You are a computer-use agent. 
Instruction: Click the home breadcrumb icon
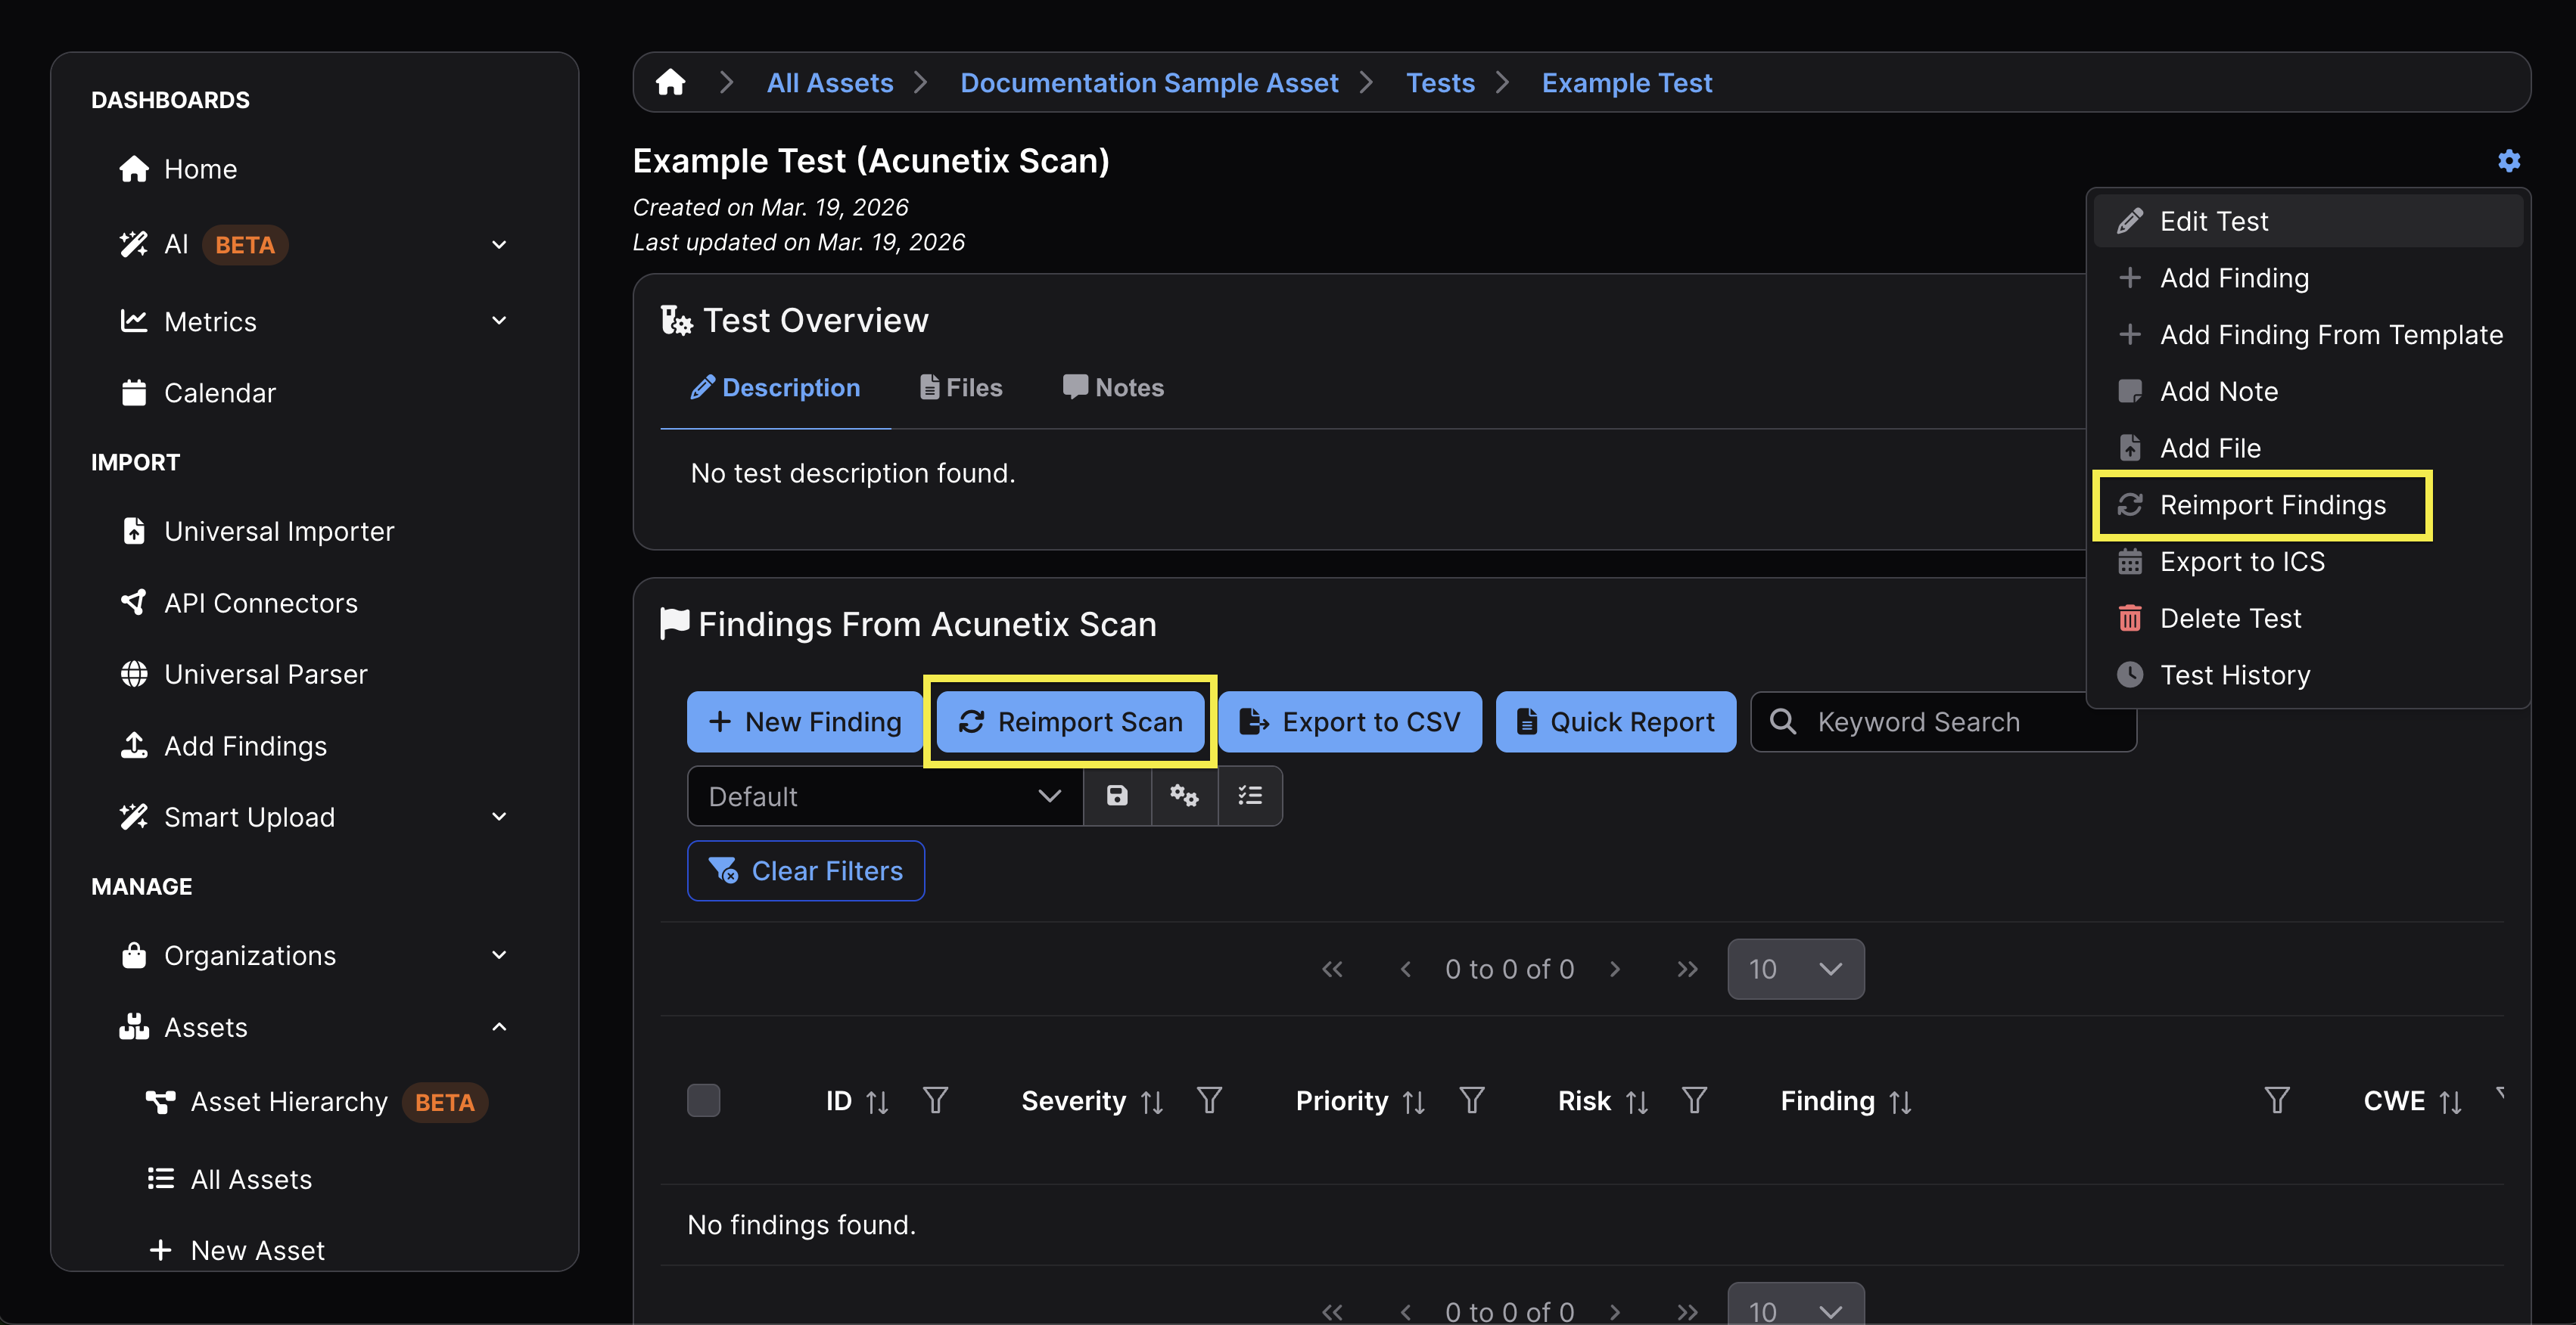pos(670,82)
